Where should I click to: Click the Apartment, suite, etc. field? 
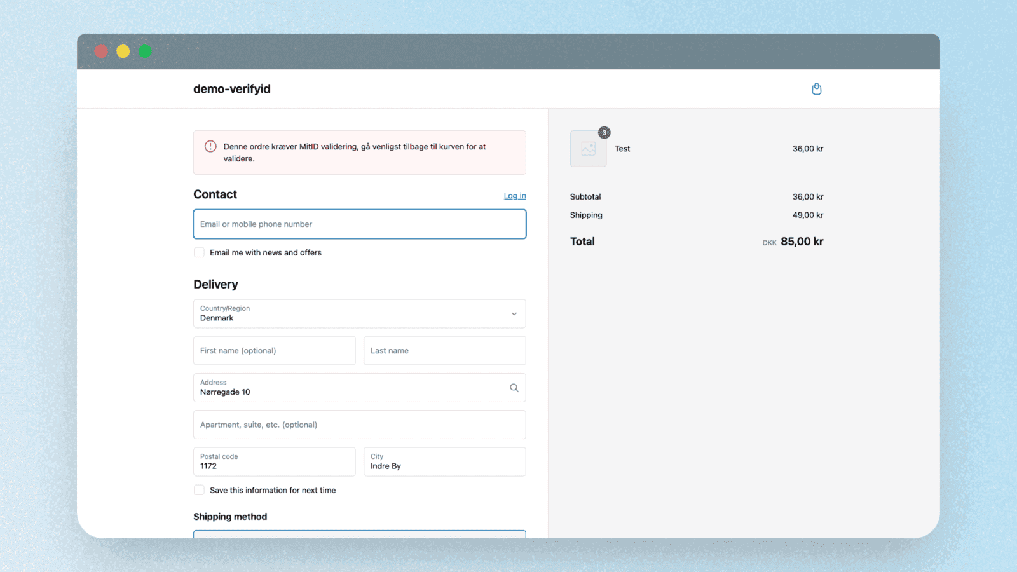(x=359, y=425)
